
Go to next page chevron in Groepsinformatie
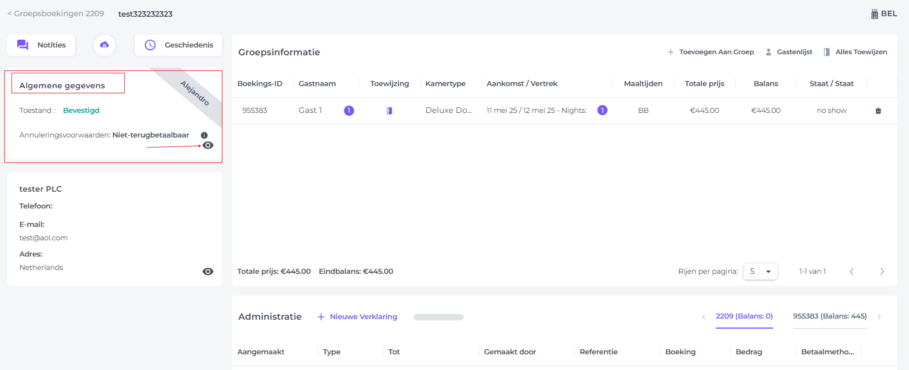(x=882, y=272)
